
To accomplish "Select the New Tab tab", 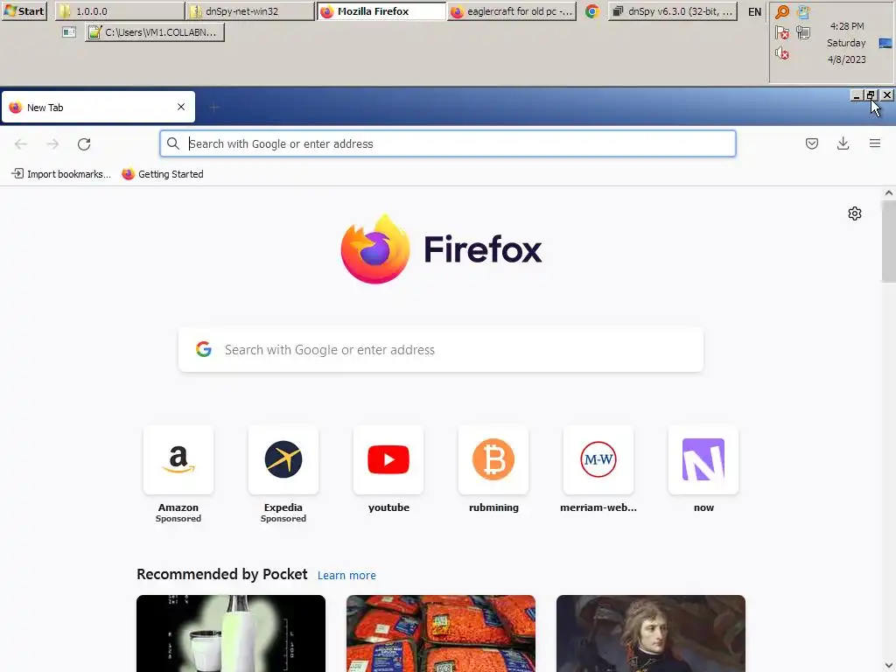I will coord(98,107).
